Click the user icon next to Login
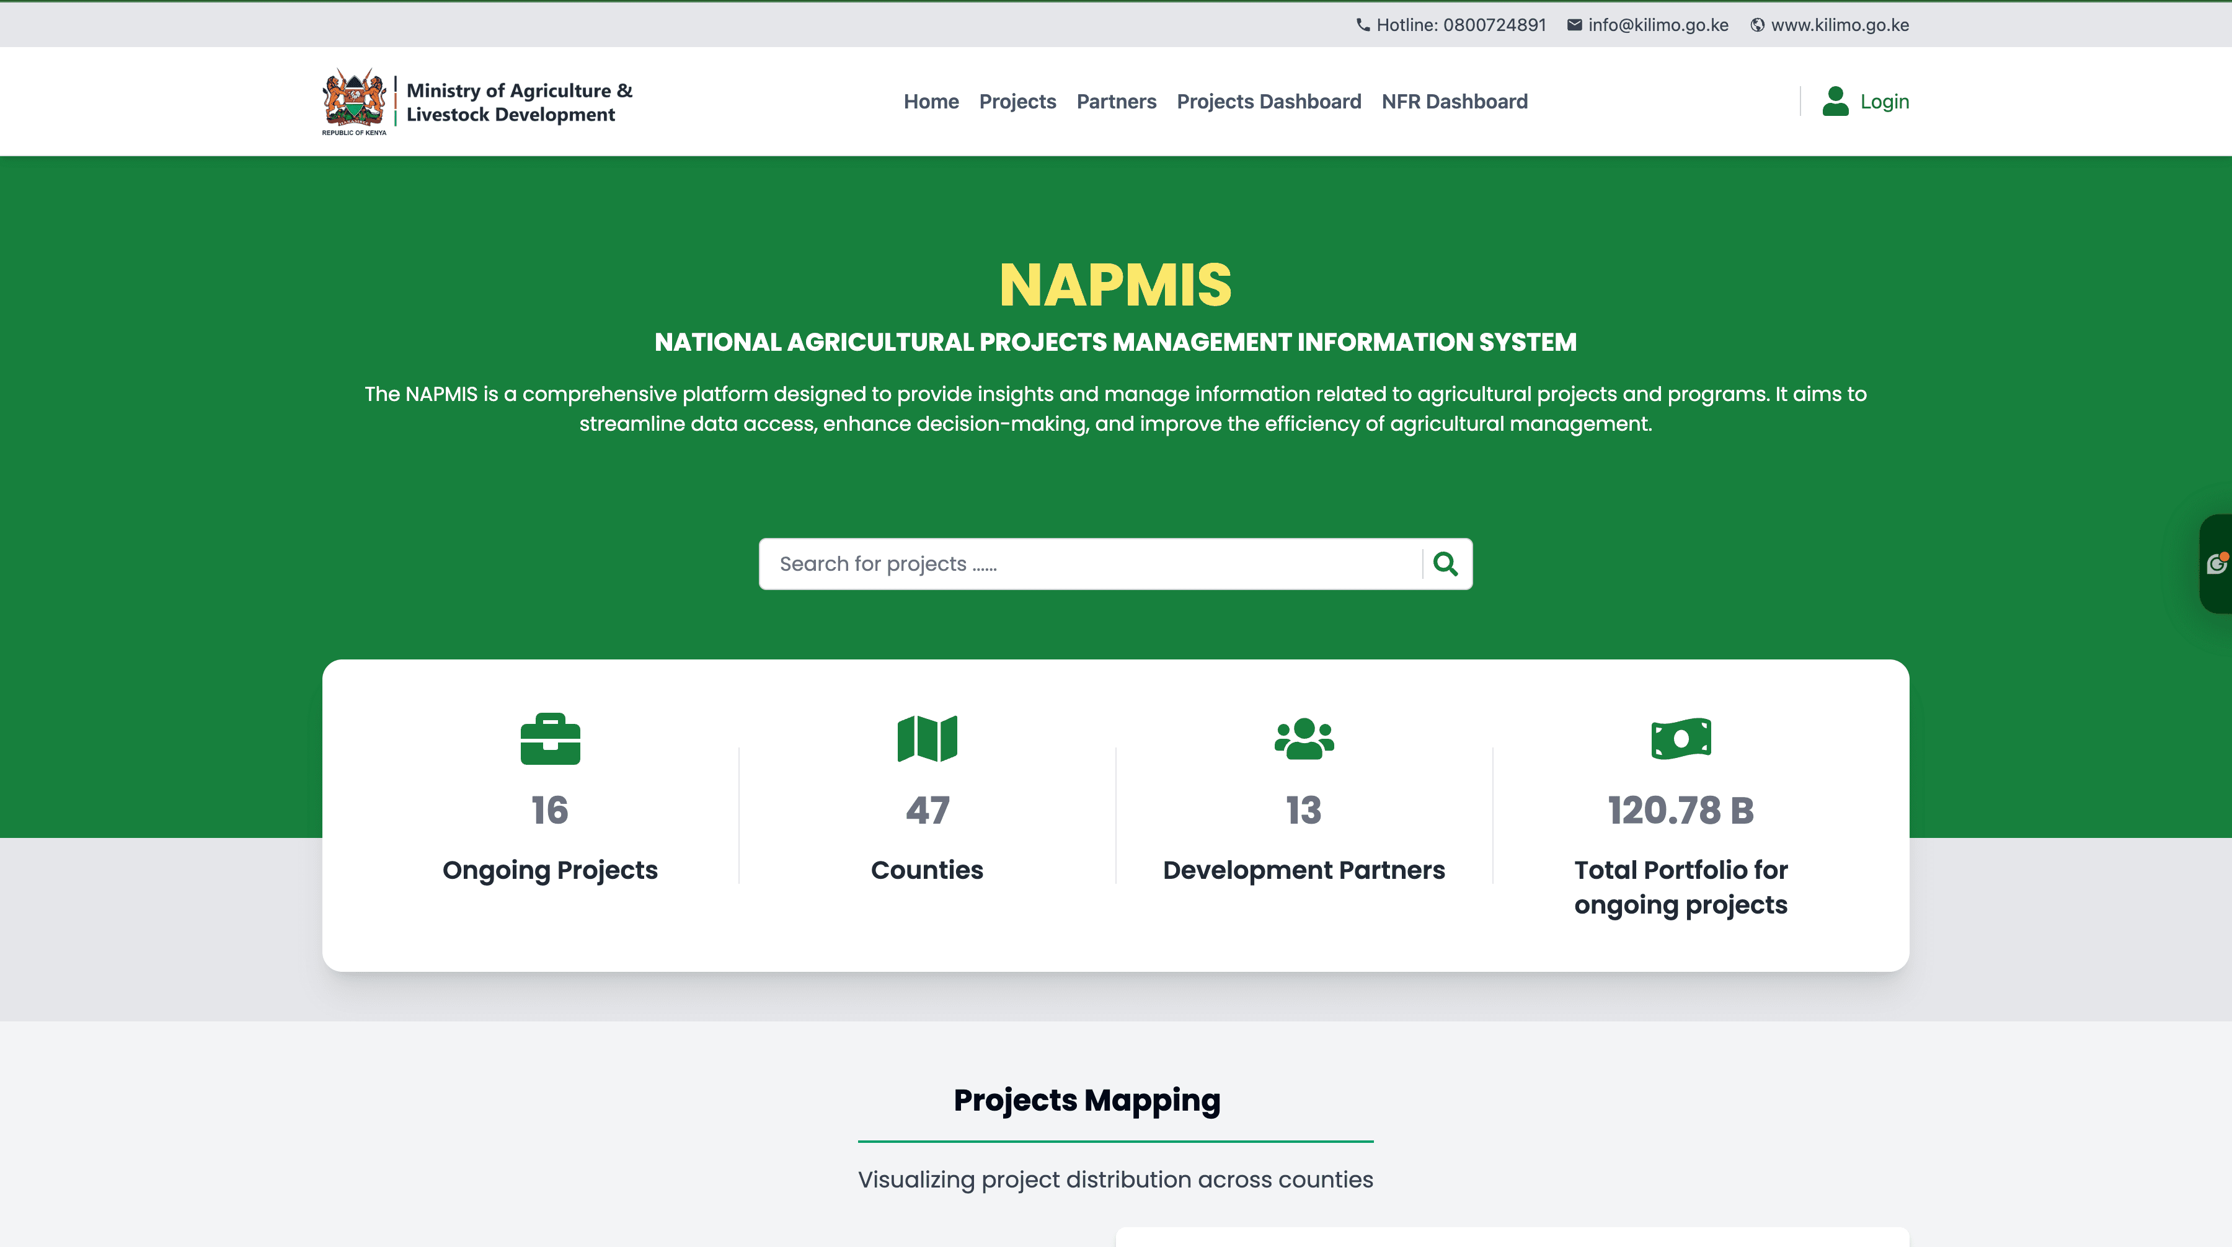This screenshot has height=1247, width=2232. (1836, 101)
